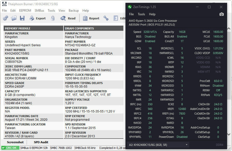Switch to the Screenshot tab
Screen dimensions: 232x151
15,142
